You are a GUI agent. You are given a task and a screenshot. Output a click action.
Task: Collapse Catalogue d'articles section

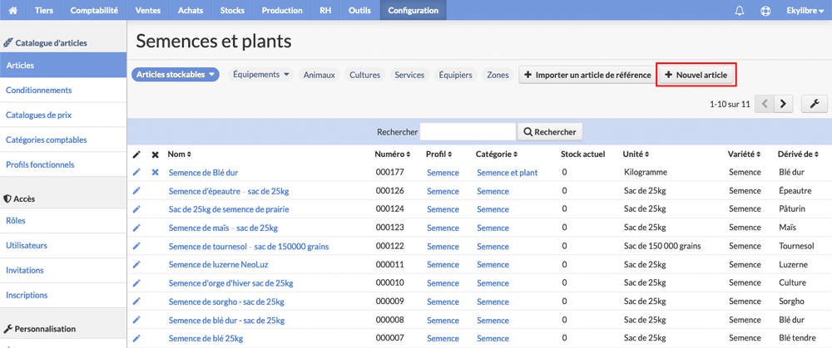(46, 43)
